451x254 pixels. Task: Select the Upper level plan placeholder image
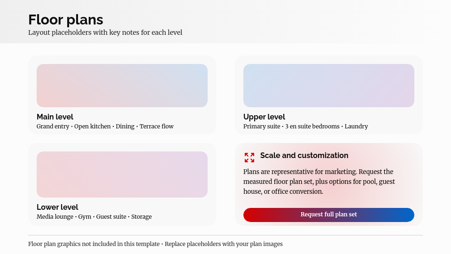click(329, 86)
